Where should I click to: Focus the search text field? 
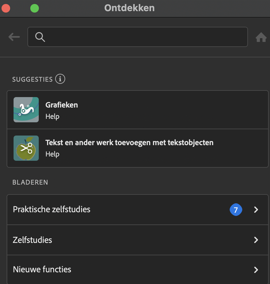145,37
